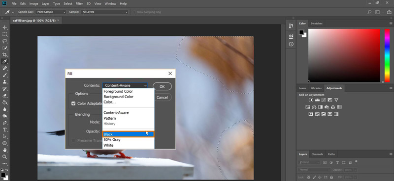Select the History Brush tool
This screenshot has height=181, width=394.
click(x=4, y=89)
